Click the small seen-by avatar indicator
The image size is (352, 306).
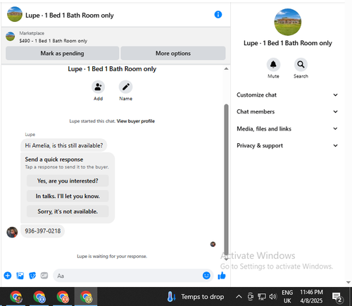point(213,244)
